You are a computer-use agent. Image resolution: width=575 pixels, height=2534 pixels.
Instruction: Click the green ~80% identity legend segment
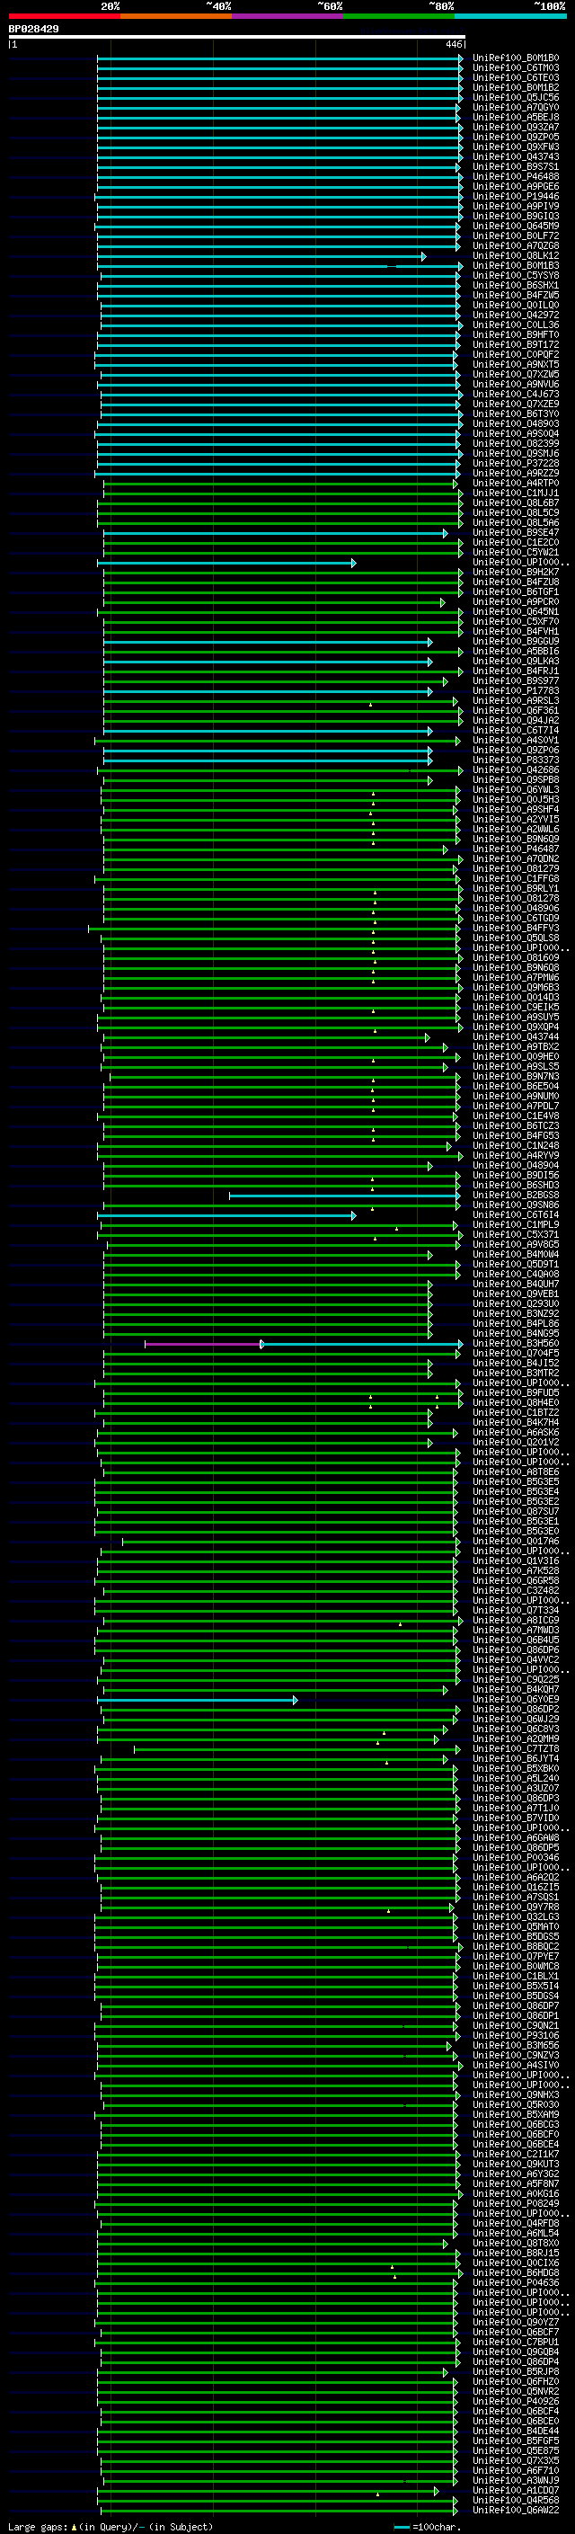point(399,16)
